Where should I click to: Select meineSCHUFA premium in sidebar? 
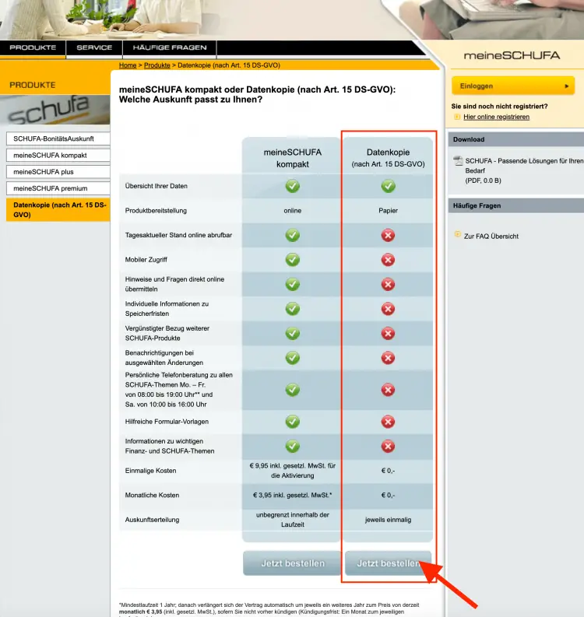click(51, 188)
